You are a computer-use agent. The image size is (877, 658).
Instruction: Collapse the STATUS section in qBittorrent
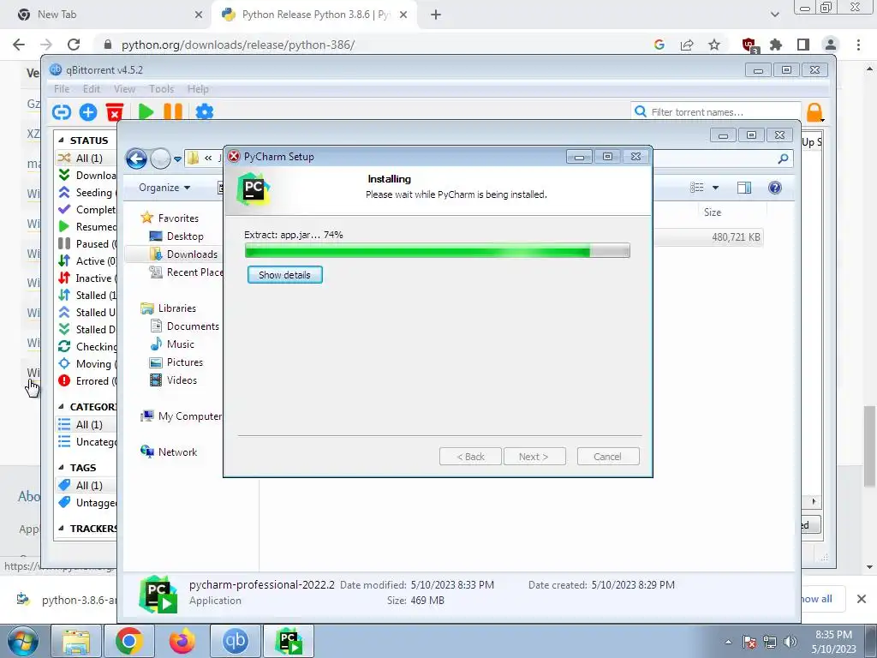click(x=61, y=141)
